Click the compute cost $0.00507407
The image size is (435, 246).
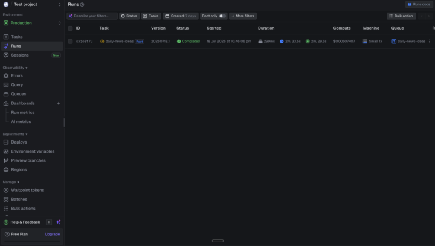[344, 41]
